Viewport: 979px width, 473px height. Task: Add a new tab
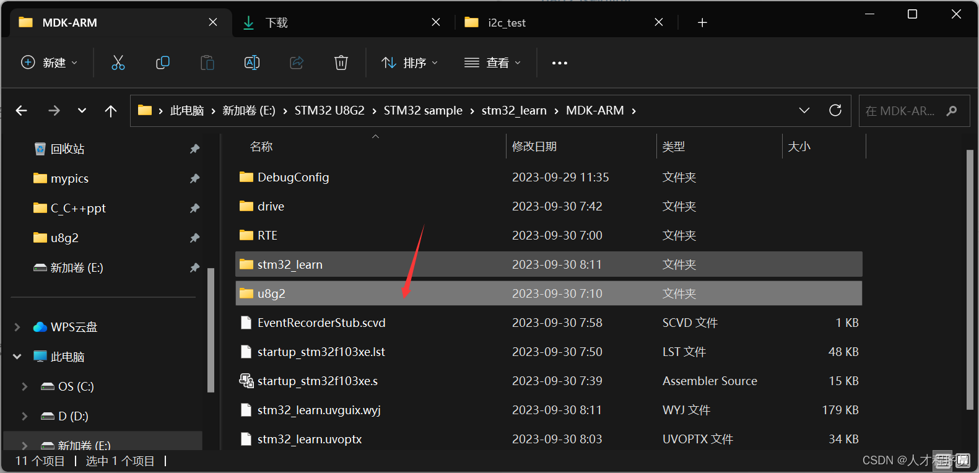pyautogui.click(x=702, y=22)
